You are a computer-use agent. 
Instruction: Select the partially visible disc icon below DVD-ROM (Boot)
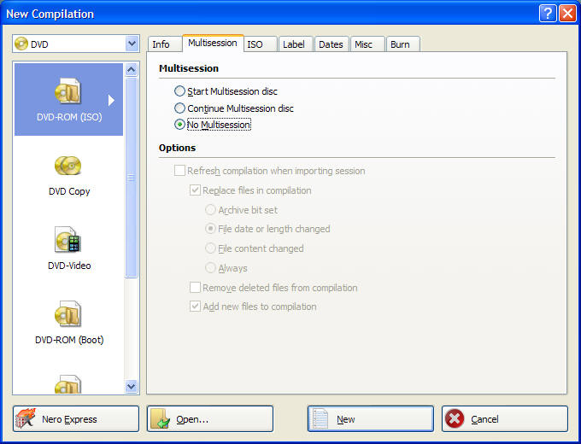coord(67,384)
